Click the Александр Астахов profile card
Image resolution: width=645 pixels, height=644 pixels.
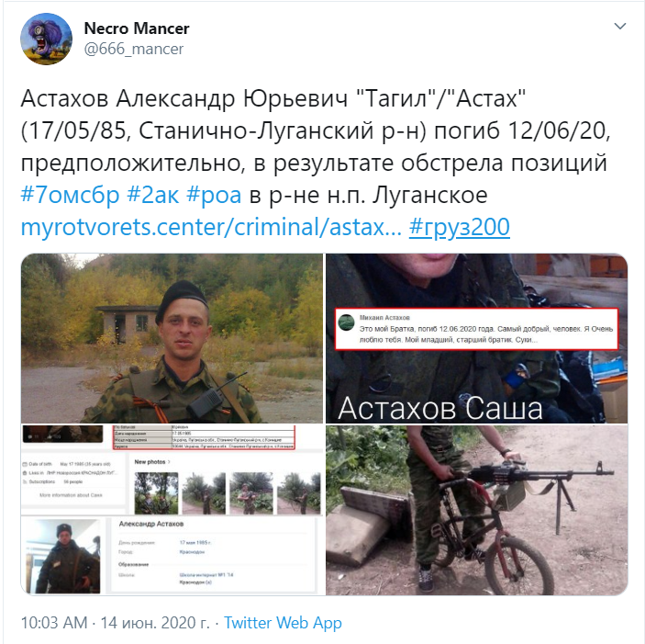pos(213,555)
